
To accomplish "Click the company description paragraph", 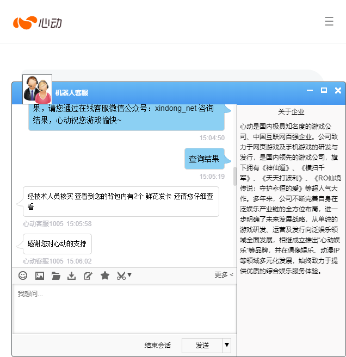I will pos(290,198).
